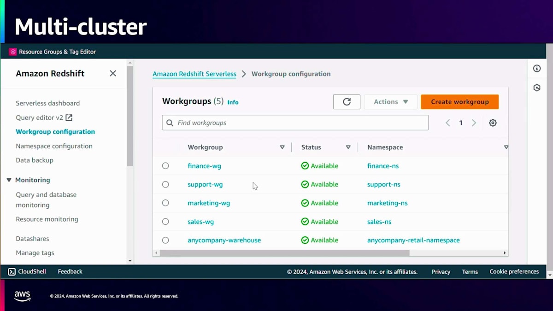This screenshot has width=553, height=311.
Task: Open the anycompany-retail-namespace link
Action: click(413, 240)
